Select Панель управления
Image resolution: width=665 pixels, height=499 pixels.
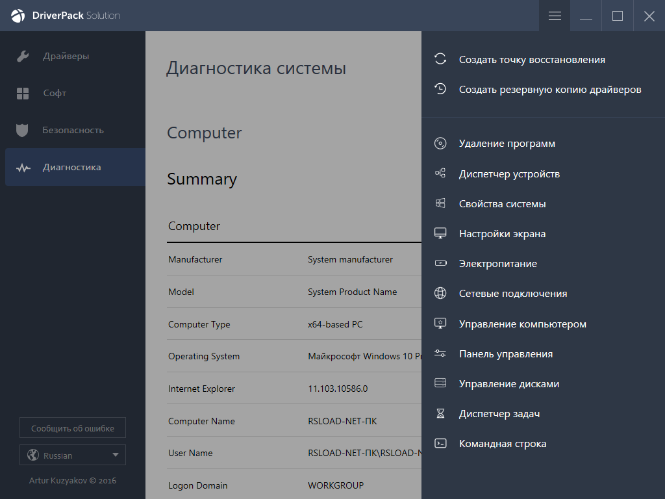tap(505, 354)
